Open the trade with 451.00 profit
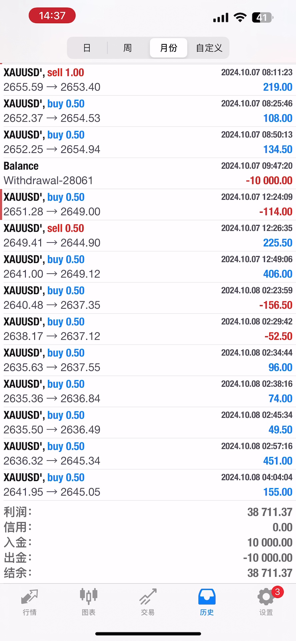The image size is (296, 641). [148, 454]
